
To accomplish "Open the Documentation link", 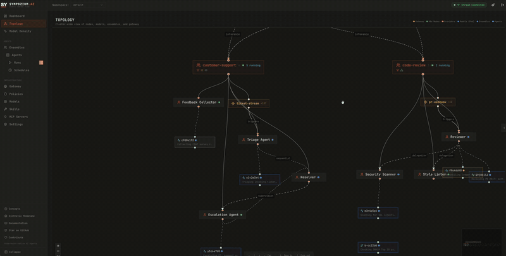I will pos(16,223).
